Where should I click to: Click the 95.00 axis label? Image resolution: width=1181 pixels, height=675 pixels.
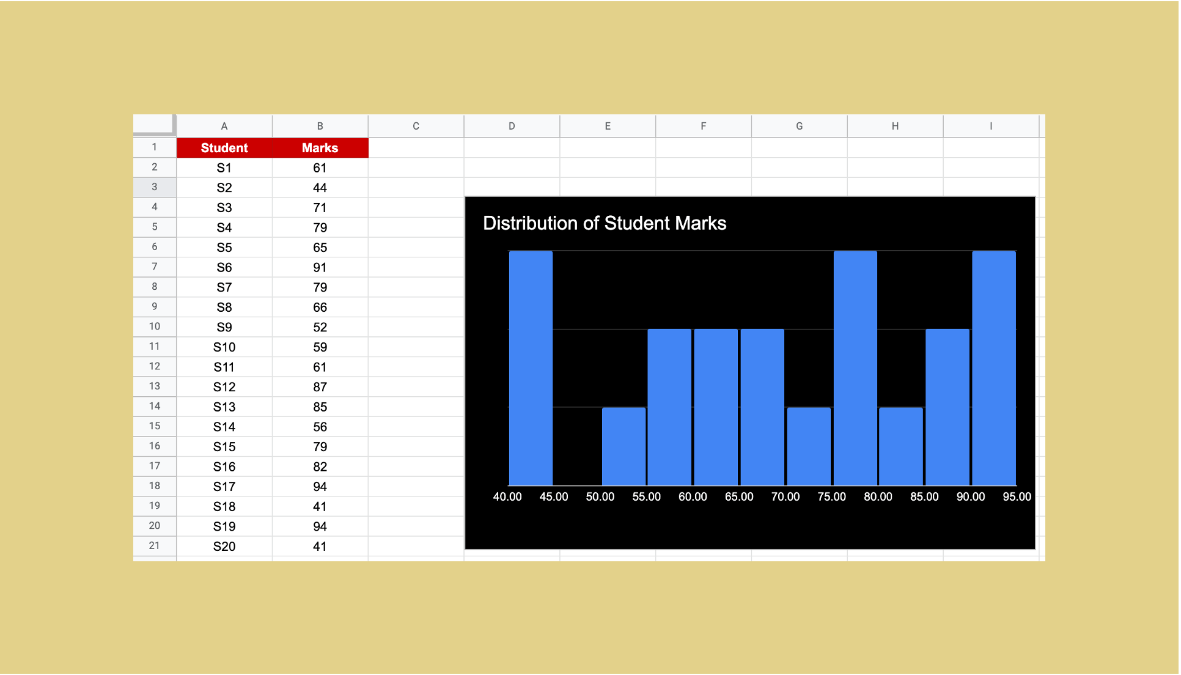click(1016, 496)
